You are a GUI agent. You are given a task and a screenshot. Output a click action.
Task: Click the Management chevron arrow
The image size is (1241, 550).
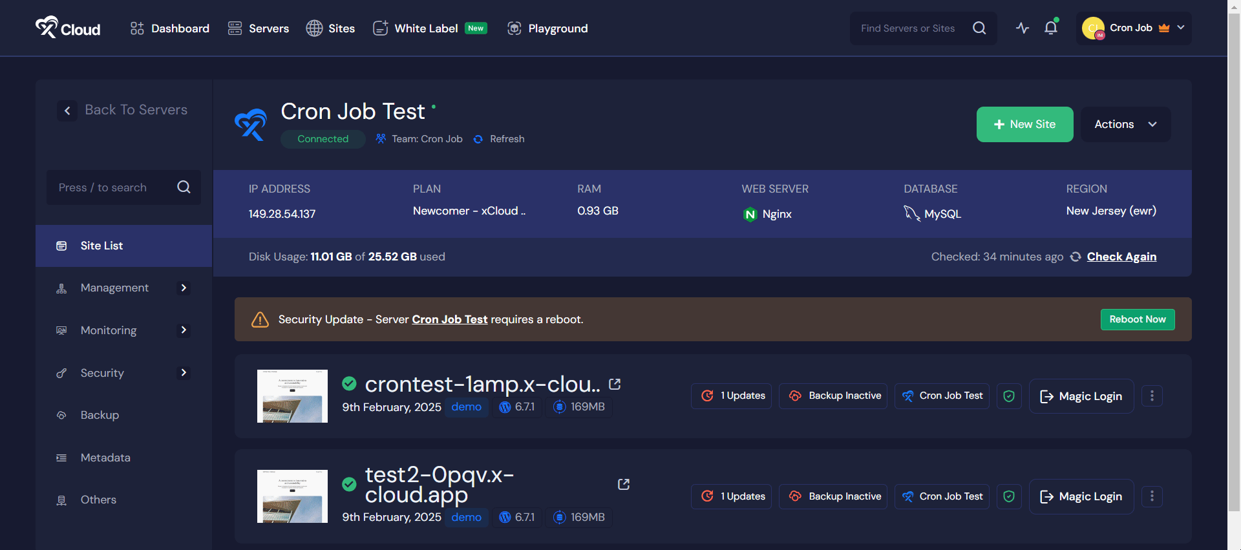(x=184, y=288)
